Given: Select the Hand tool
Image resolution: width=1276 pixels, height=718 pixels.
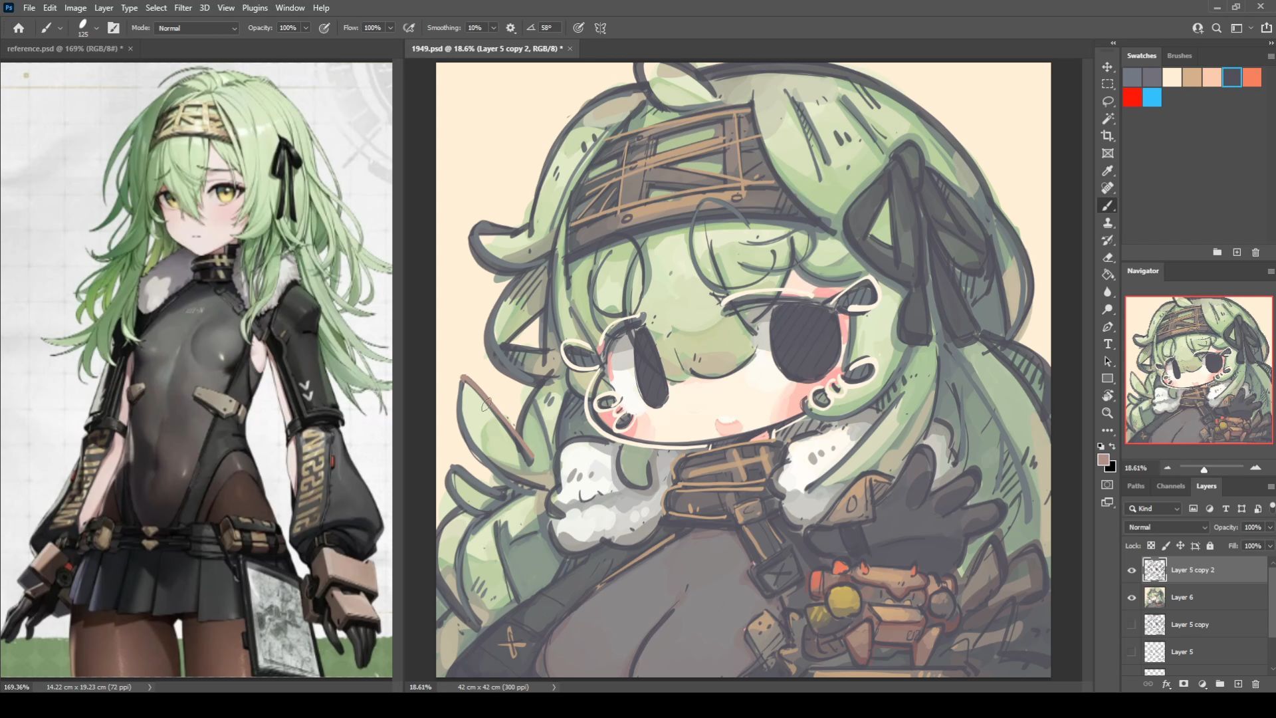Looking at the screenshot, I should pos(1107,396).
